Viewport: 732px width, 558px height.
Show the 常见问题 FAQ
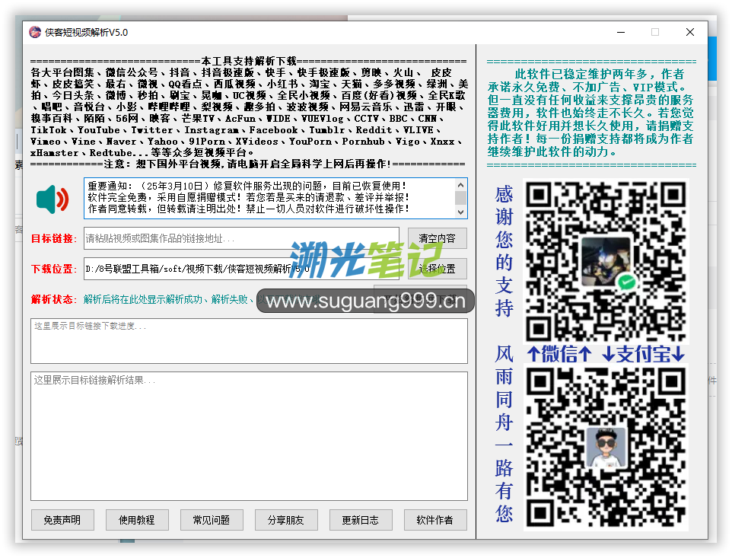212,520
